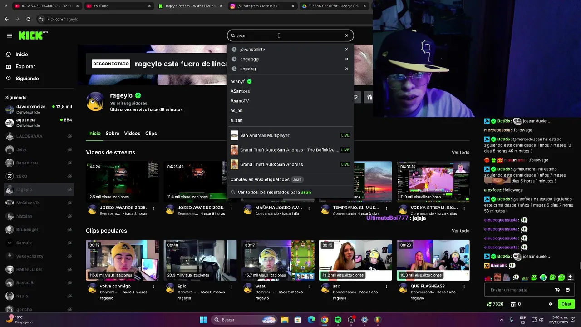Open options for waat clip
581x327 pixels.
click(x=309, y=287)
